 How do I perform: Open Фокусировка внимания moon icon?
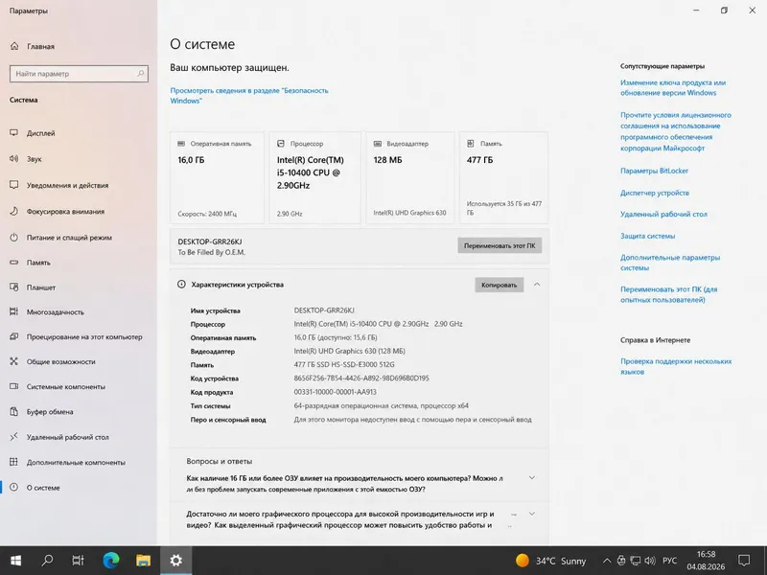pyautogui.click(x=14, y=211)
